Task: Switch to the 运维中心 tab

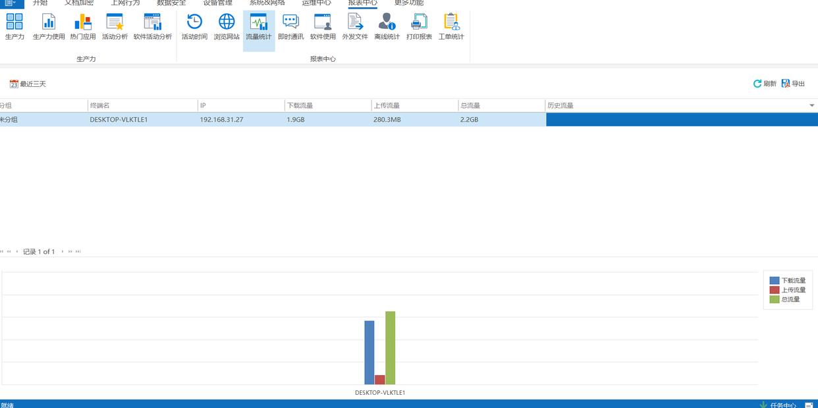Action: 316,3
